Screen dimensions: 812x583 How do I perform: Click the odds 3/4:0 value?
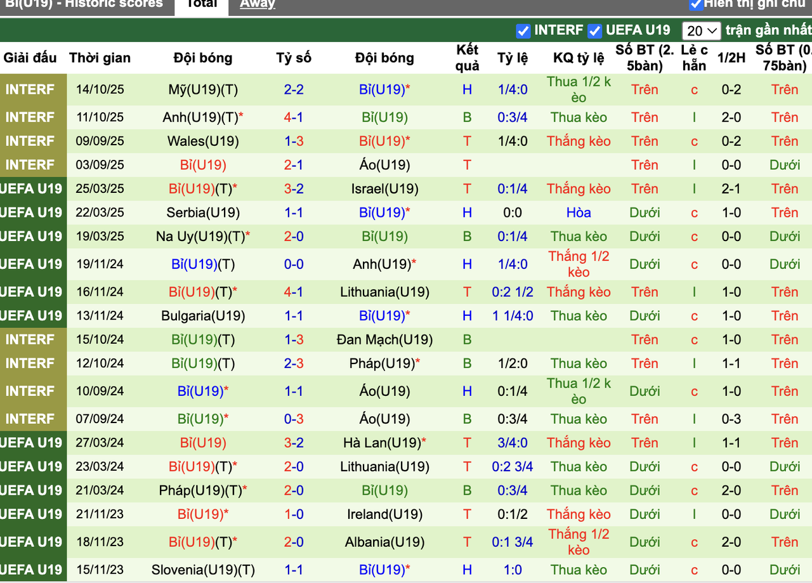pyautogui.click(x=513, y=443)
